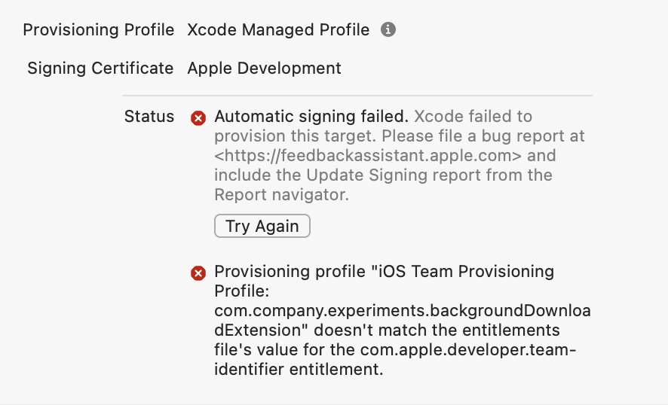
Task: Click the bold Automatic signing failed text
Action: coord(311,117)
